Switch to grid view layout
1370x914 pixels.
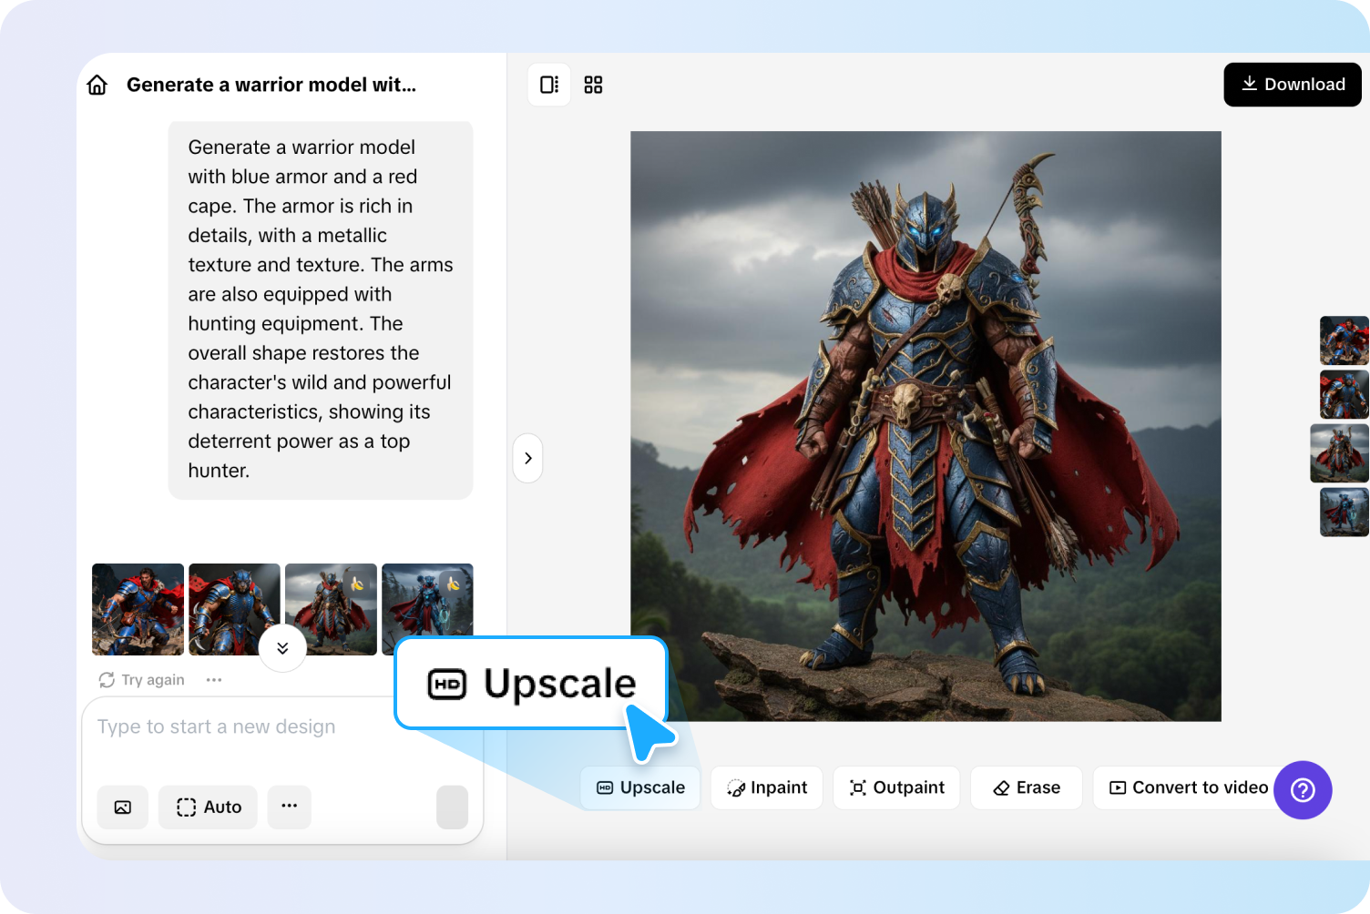(x=593, y=85)
